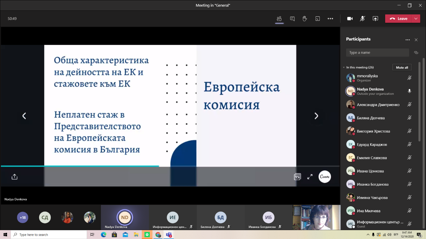Open Microsoft Store from the taskbar
The image size is (426, 239).
pos(114,235)
